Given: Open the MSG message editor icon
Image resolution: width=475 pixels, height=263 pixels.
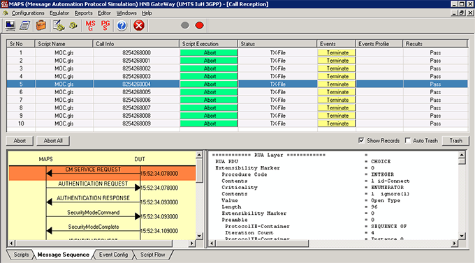Looking at the screenshot, I should [90, 25].
